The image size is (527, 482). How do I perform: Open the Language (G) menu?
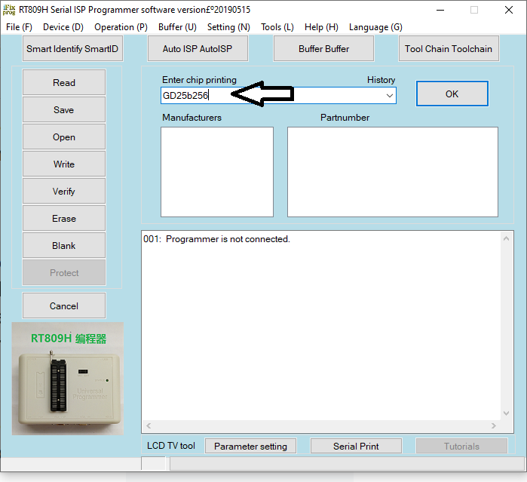click(375, 27)
